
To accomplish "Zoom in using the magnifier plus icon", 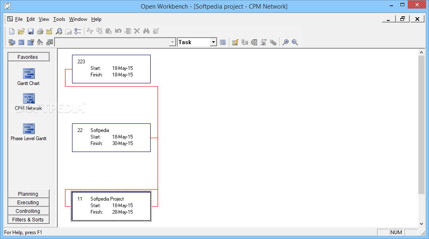I will (x=285, y=42).
